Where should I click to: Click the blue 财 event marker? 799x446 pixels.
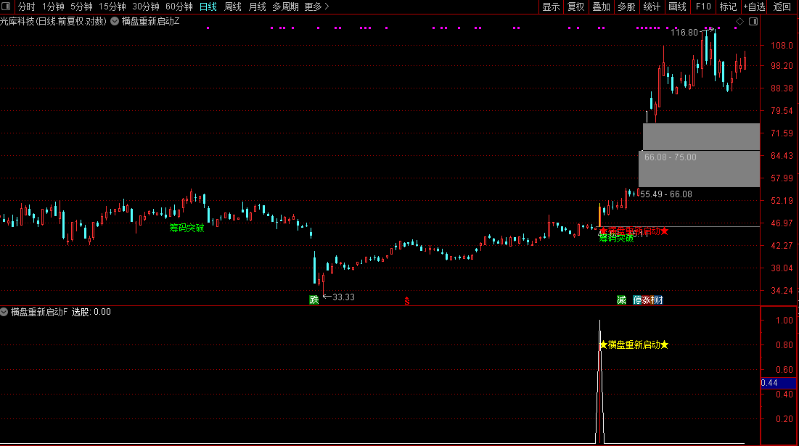tap(659, 300)
